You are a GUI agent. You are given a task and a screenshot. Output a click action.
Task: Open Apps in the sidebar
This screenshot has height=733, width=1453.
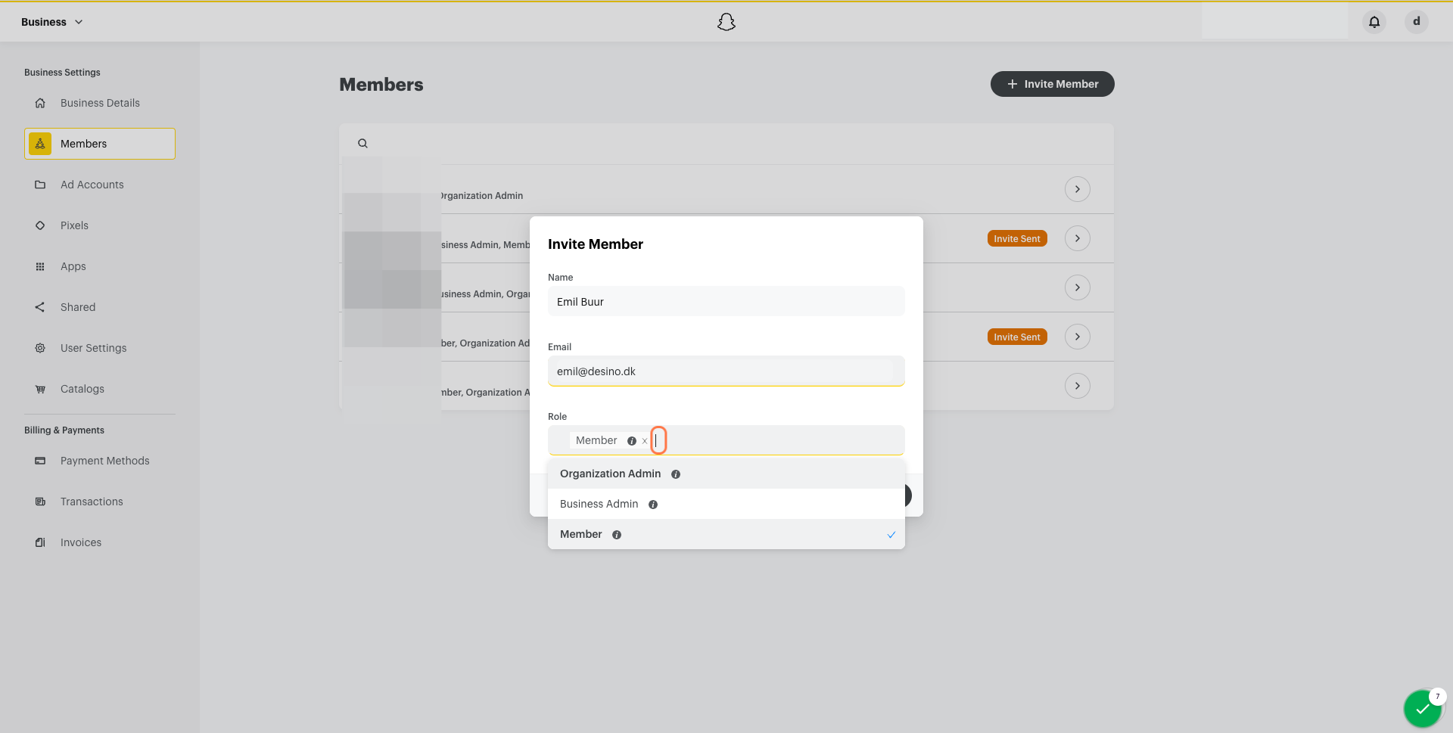(100, 266)
